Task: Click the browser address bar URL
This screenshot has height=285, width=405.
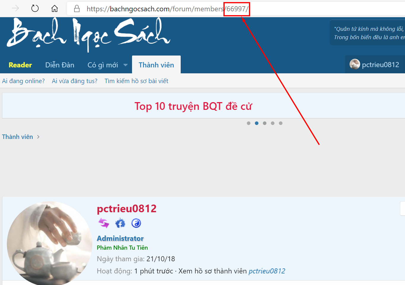Action: tap(166, 9)
